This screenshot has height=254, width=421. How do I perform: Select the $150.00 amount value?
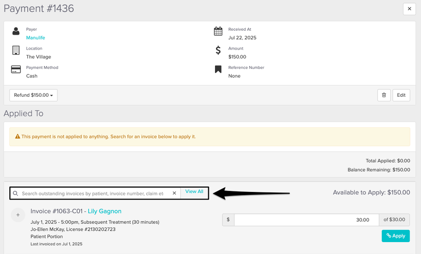click(x=237, y=57)
